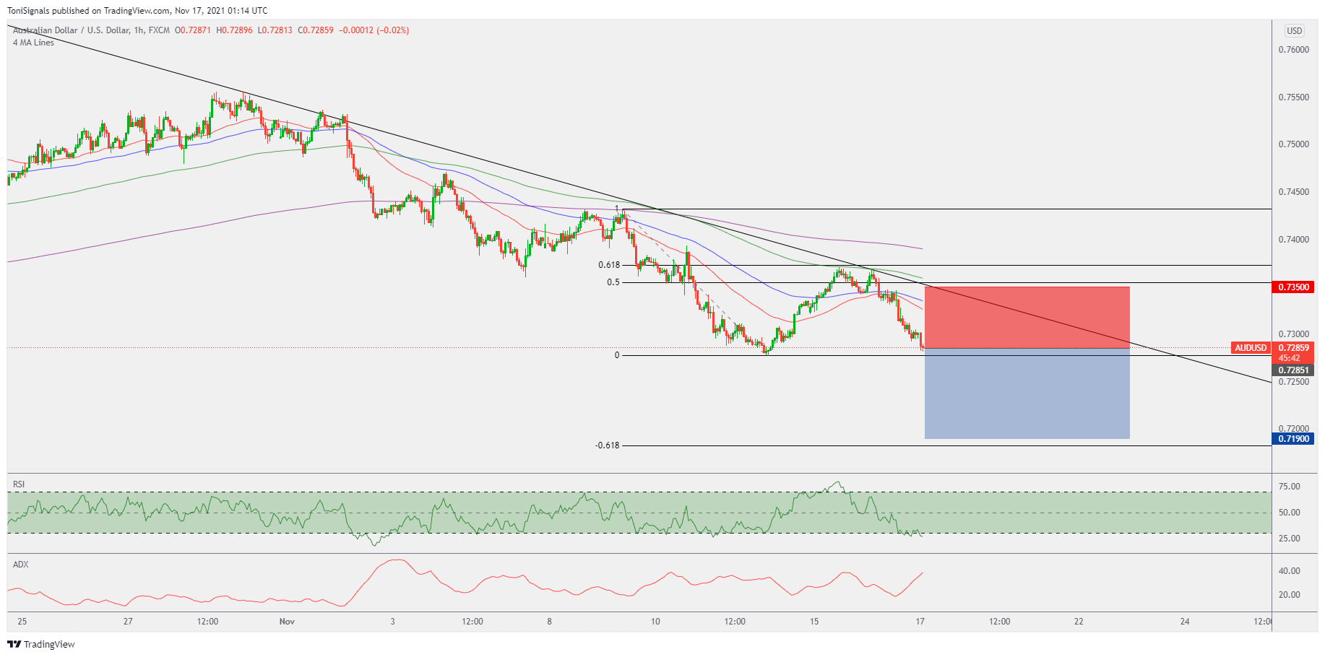This screenshot has width=1325, height=657.
Task: Click the 17 date on time axis
Action: [920, 621]
